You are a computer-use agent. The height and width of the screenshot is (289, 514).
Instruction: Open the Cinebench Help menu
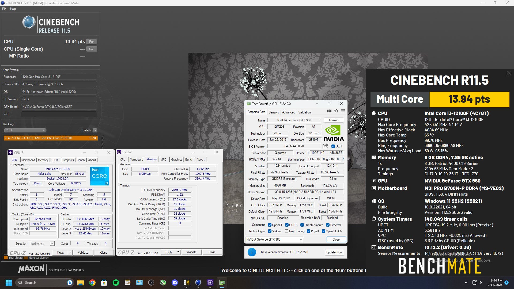(x=13, y=9)
